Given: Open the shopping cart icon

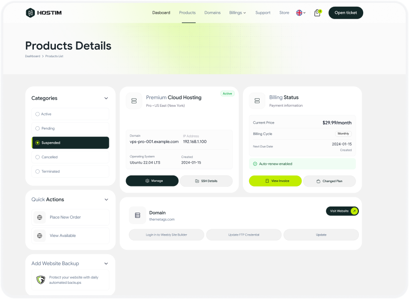Looking at the screenshot, I should point(317,13).
